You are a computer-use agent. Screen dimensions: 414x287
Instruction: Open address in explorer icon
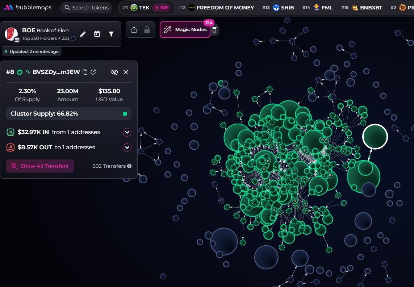tap(93, 72)
